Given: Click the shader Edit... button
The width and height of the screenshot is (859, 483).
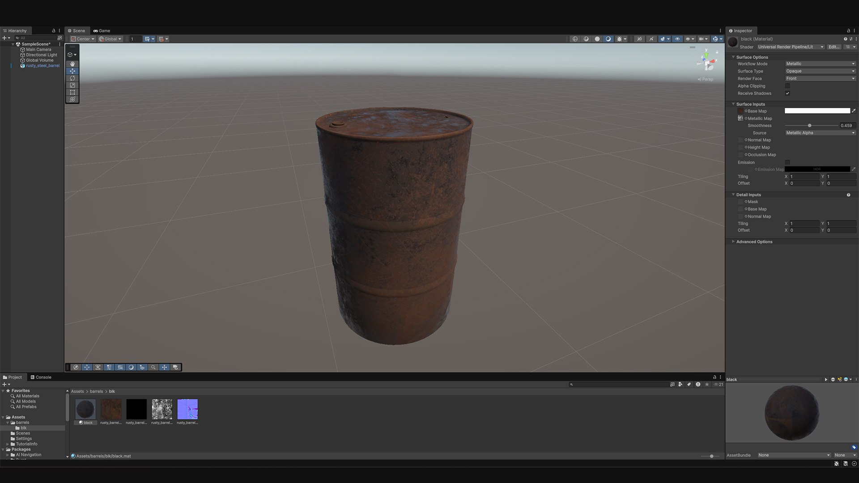Looking at the screenshot, I should 834,47.
